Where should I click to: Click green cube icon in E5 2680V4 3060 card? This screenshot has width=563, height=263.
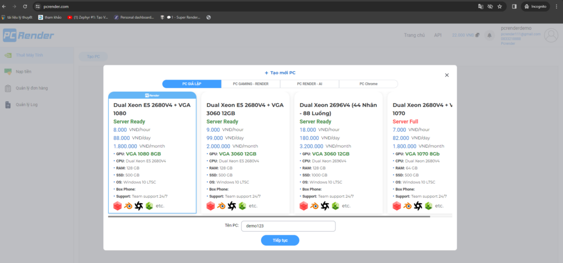(x=242, y=206)
